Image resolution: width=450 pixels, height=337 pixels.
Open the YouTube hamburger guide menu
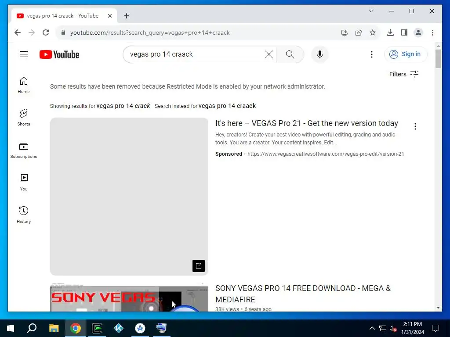(24, 54)
